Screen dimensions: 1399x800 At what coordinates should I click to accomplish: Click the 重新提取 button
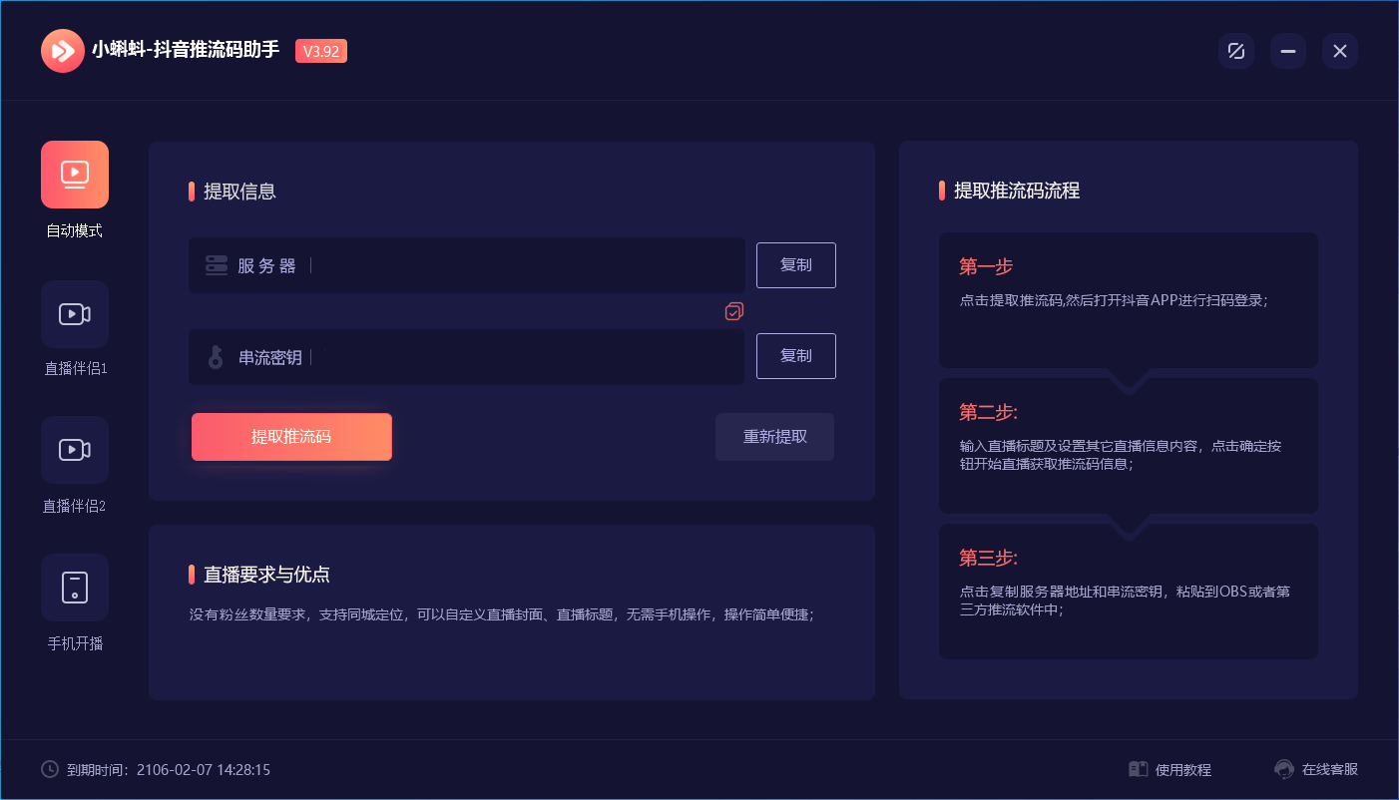coord(774,437)
